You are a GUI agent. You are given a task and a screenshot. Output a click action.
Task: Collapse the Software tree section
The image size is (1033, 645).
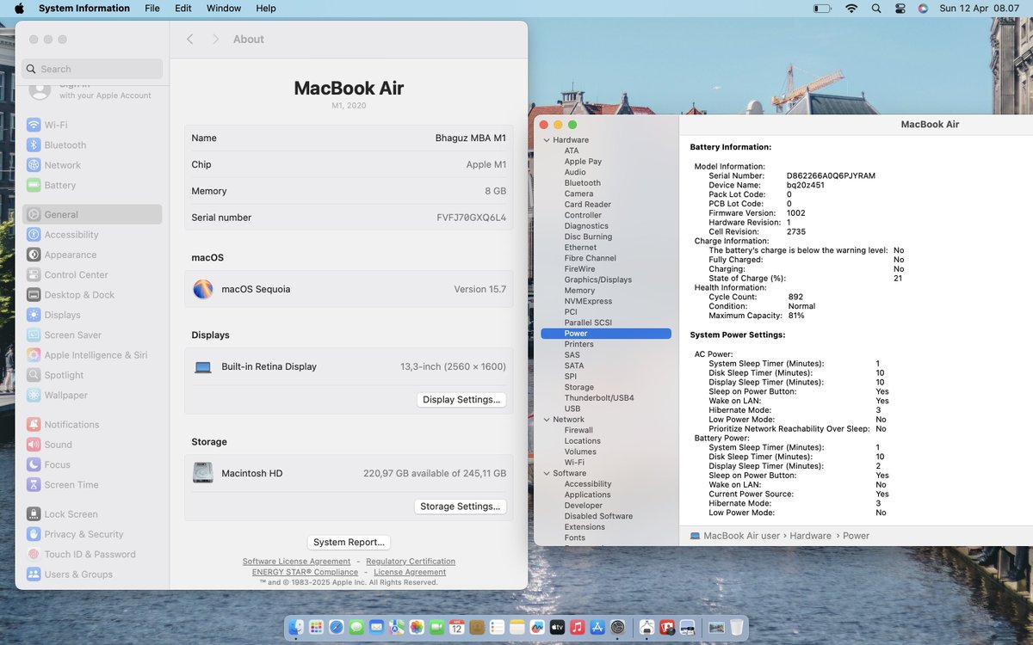coord(547,473)
